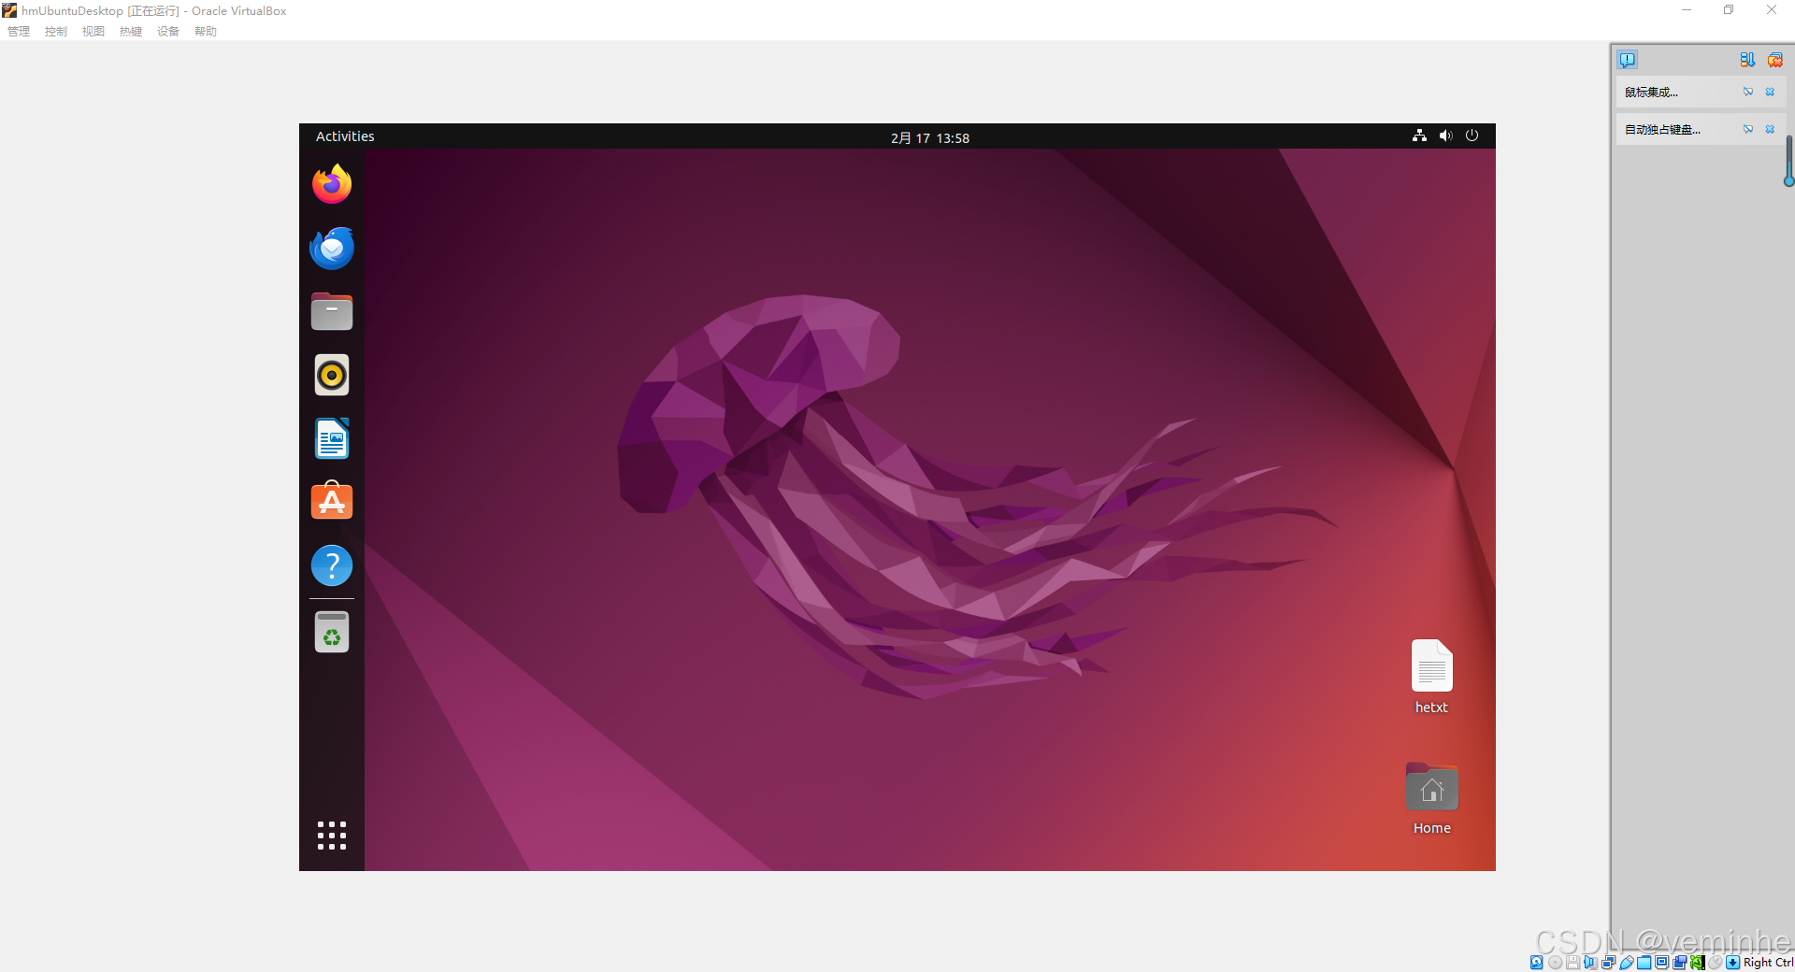Click the sort notifications order icon
This screenshot has width=1795, height=972.
tap(1747, 60)
